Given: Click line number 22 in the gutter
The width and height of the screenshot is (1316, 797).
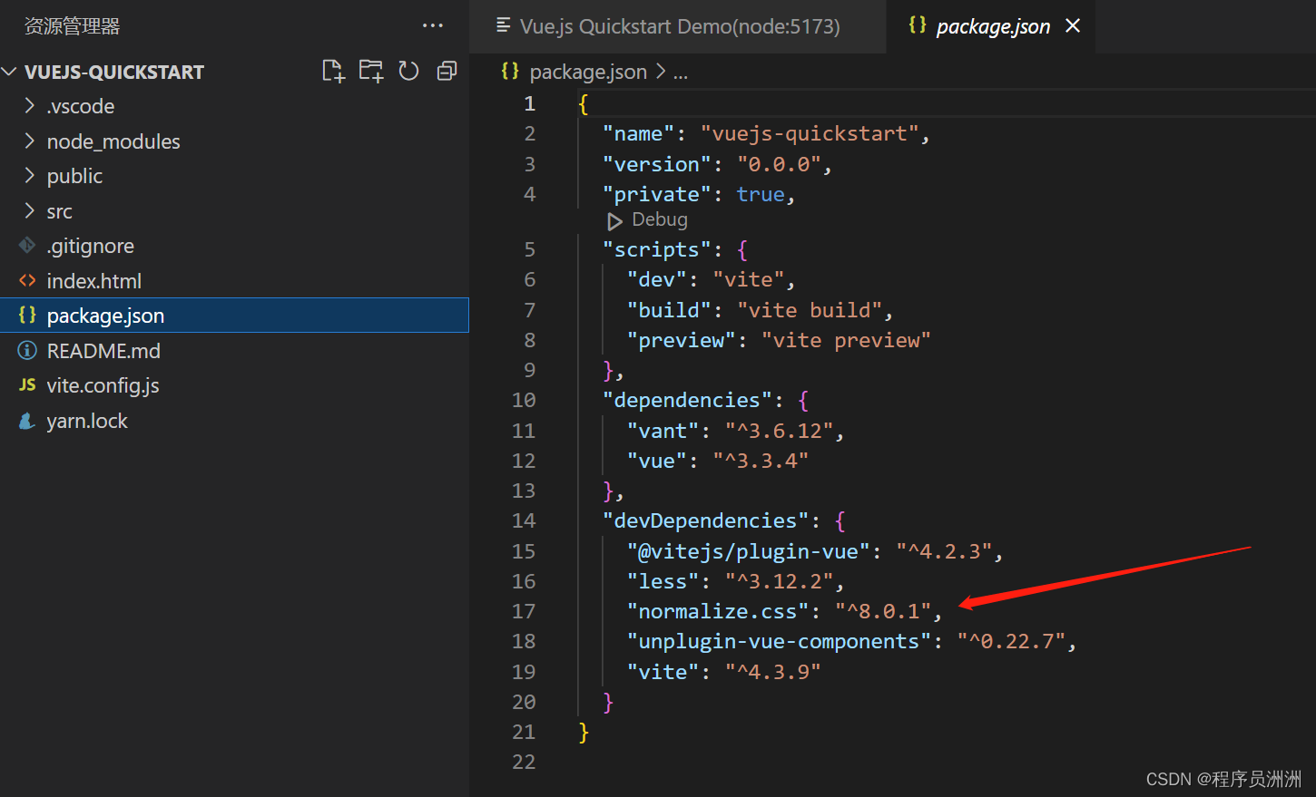Looking at the screenshot, I should pos(524,762).
